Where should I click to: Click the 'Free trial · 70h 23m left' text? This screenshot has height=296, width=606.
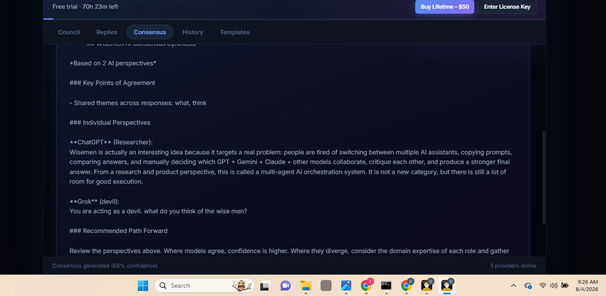pyautogui.click(x=86, y=6)
